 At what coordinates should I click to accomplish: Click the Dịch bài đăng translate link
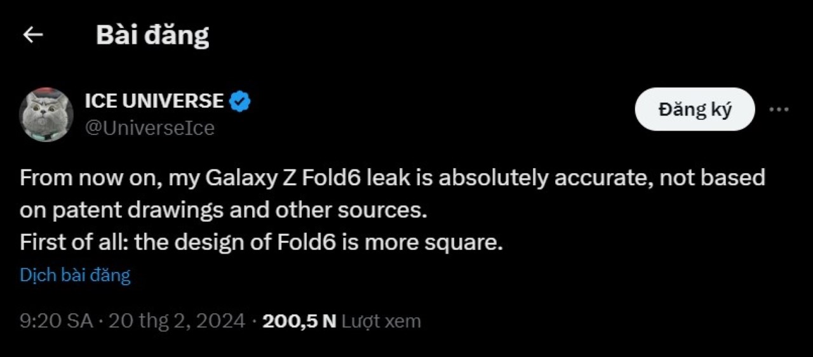[75, 275]
